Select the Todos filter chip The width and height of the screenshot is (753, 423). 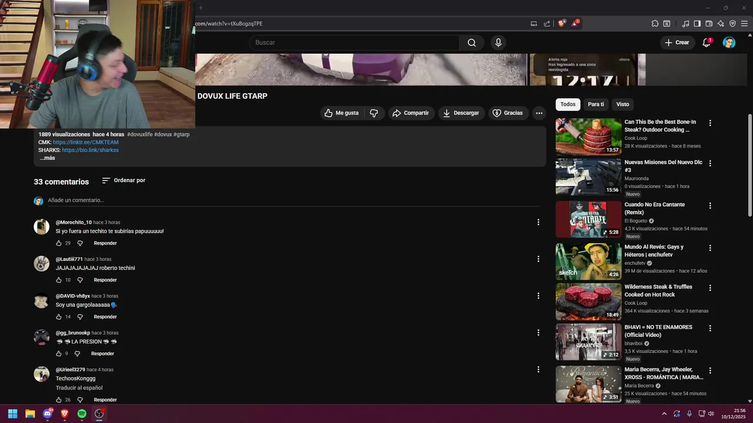(x=568, y=105)
